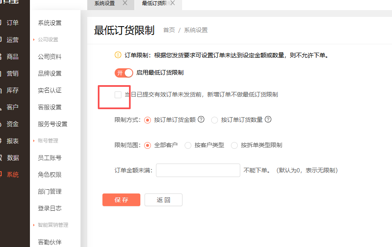This screenshot has width=392, height=247.
Task: Collapse the 帐号管理 group
Action: (48, 141)
